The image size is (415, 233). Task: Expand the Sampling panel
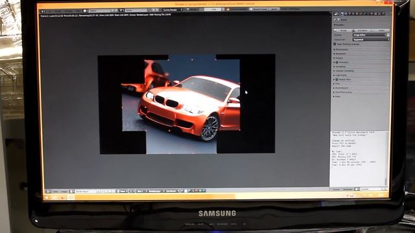[340, 67]
